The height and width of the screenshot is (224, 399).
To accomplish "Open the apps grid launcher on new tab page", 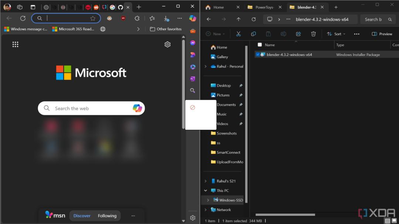I will click(x=15, y=45).
